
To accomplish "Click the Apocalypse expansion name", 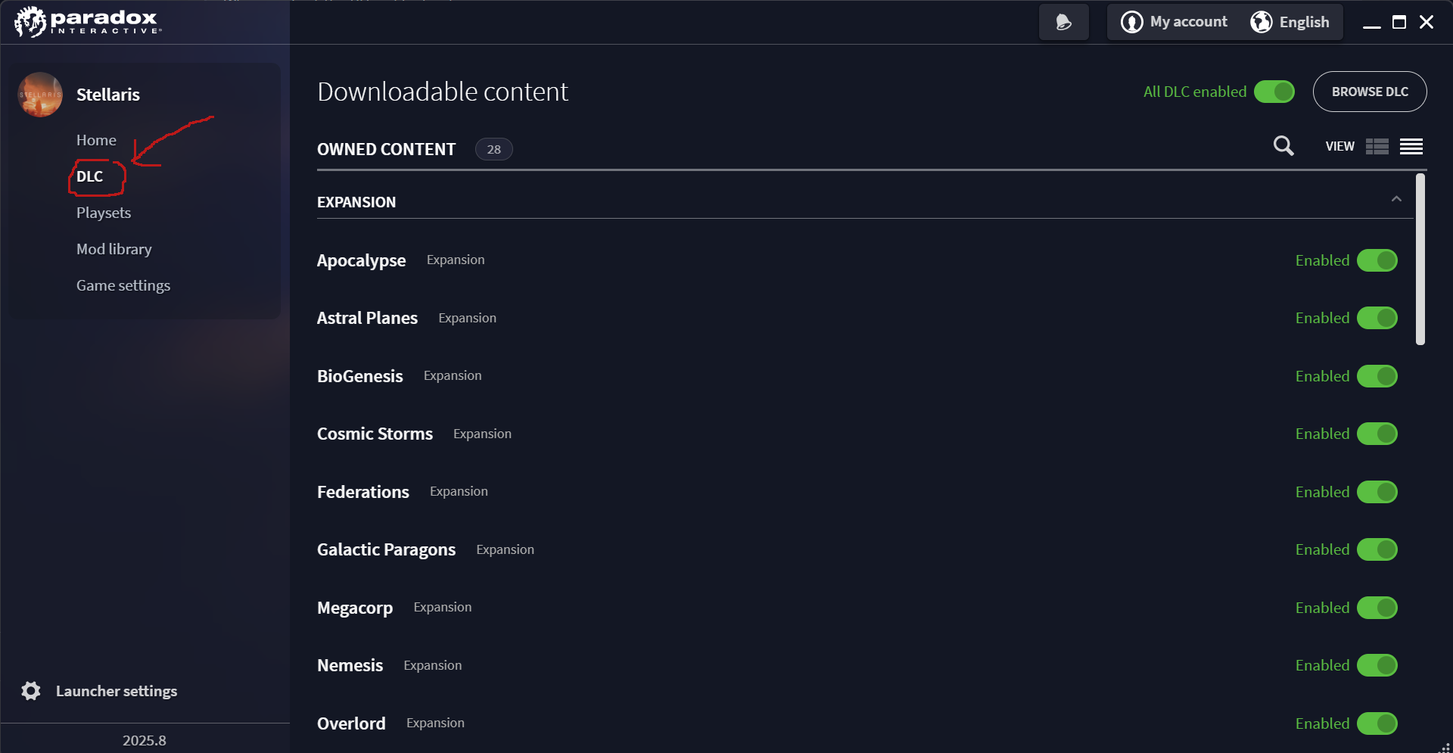I will [x=361, y=260].
